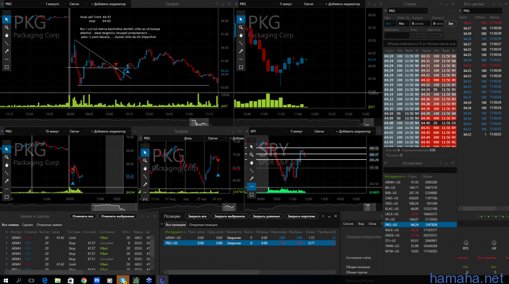Screen dimensions: 509x284
Task: Toggle link indicator dot in daily PKG chart
Action: coord(141,138)
